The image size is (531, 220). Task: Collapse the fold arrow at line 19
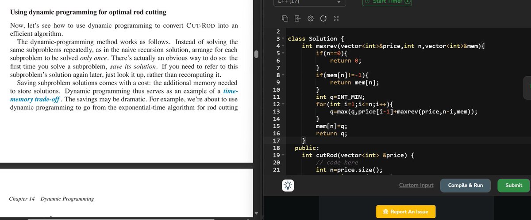tap(283, 155)
